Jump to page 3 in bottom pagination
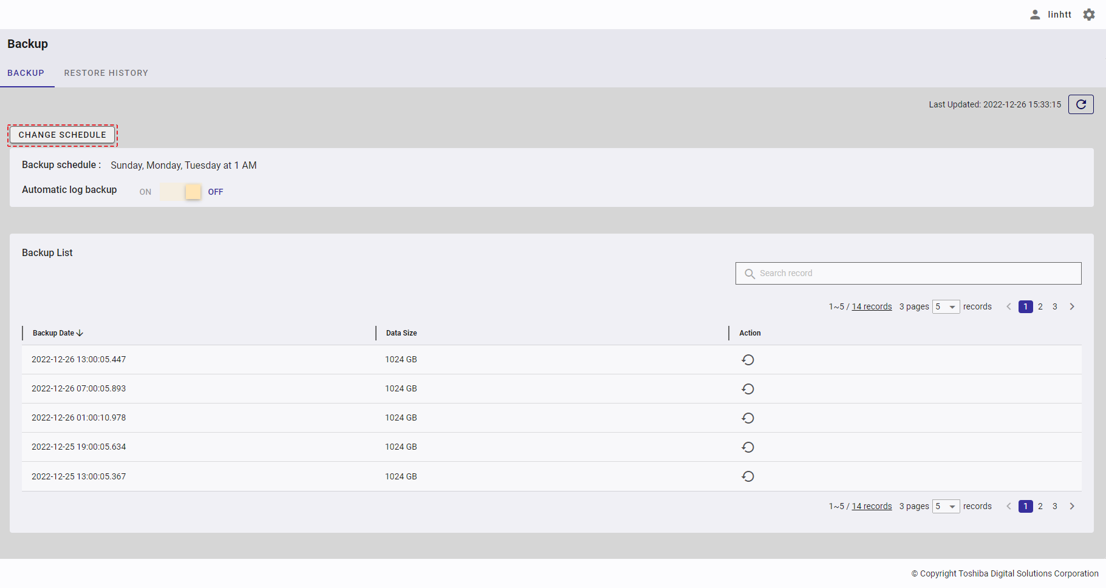The image size is (1106, 588). [1055, 507]
